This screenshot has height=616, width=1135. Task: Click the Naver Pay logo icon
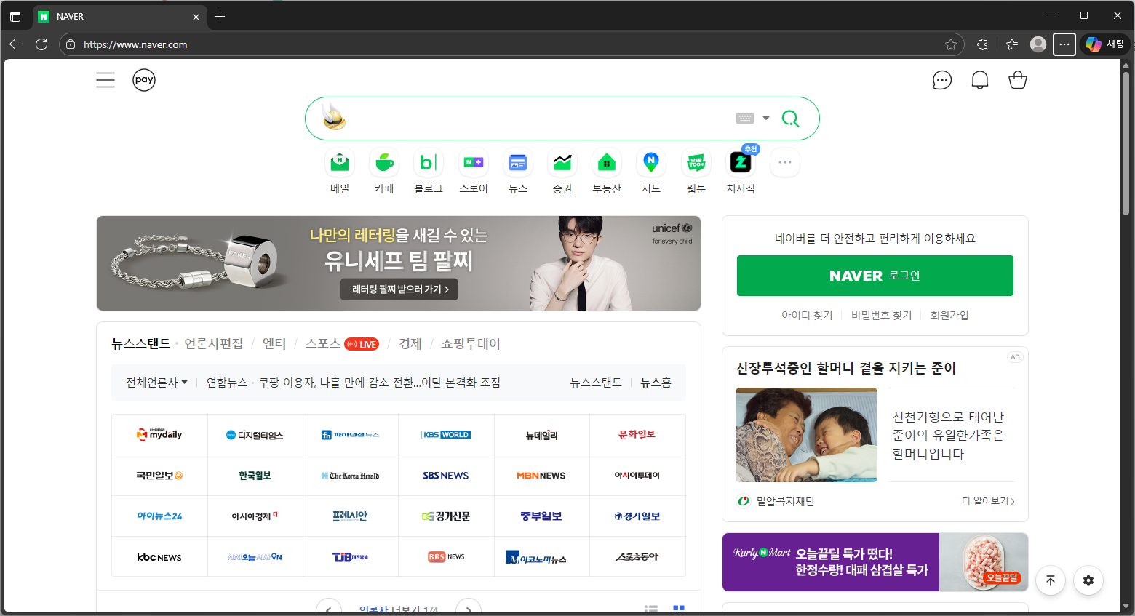[144, 80]
